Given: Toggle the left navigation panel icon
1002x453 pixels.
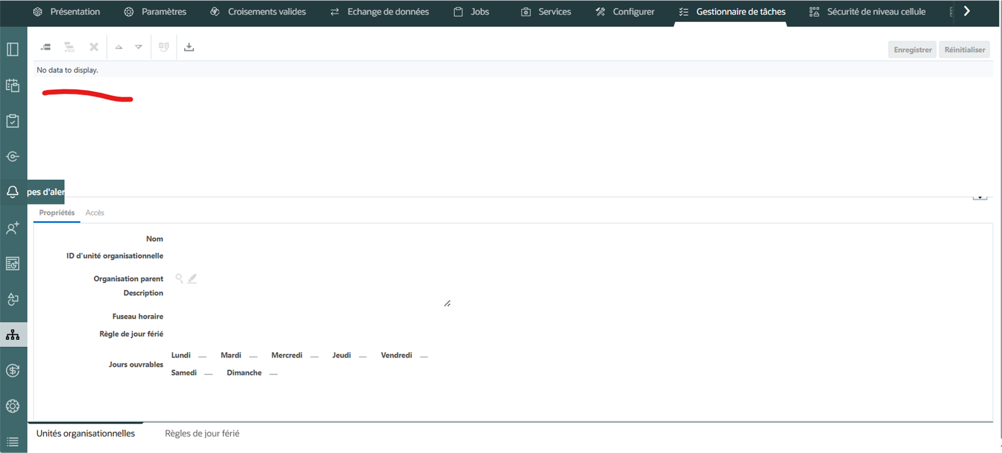Looking at the screenshot, I should (13, 49).
